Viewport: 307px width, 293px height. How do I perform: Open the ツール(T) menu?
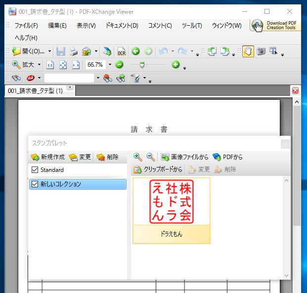pyautogui.click(x=192, y=26)
